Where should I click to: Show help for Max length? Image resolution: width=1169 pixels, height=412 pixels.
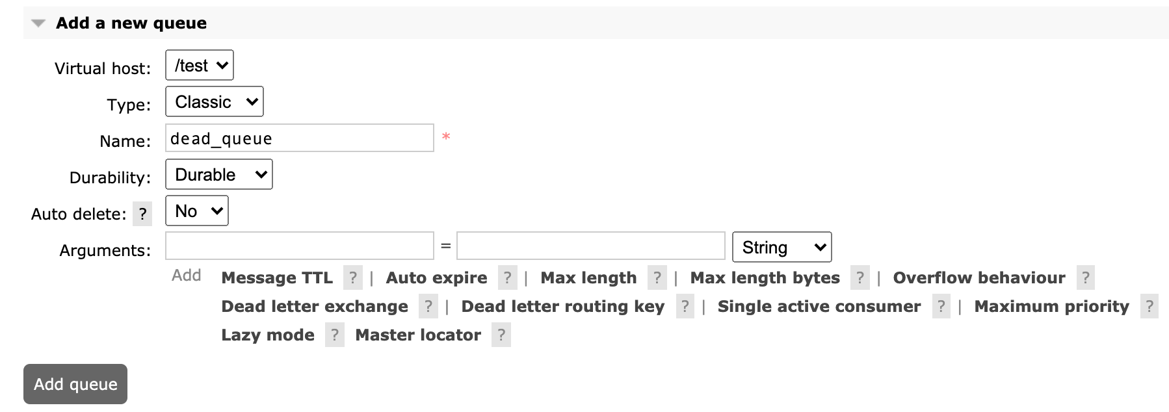tap(657, 277)
